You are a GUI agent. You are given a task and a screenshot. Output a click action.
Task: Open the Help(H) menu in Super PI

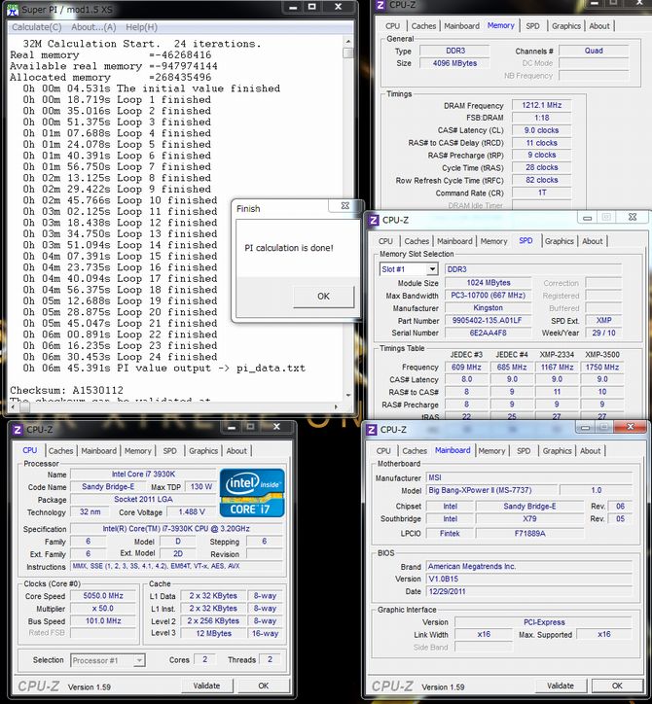tap(141, 27)
